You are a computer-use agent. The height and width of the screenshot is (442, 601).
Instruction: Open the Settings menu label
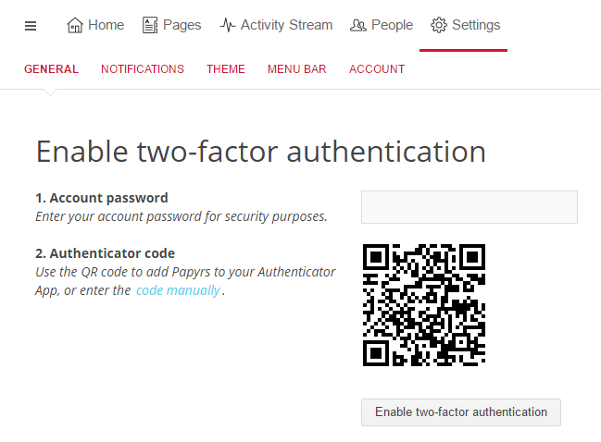[476, 25]
